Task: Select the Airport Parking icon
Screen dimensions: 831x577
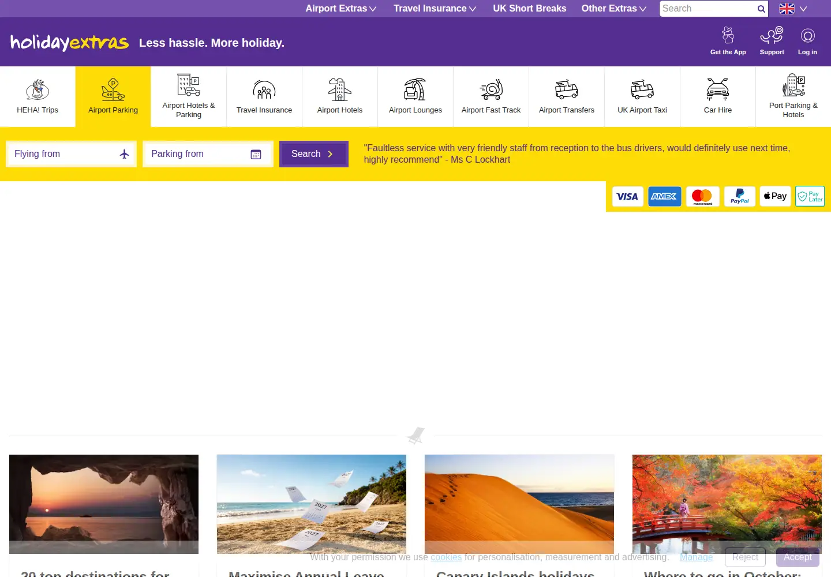Action: 113,89
